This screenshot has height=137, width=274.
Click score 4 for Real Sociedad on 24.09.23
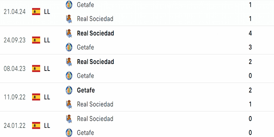[x=250, y=33]
